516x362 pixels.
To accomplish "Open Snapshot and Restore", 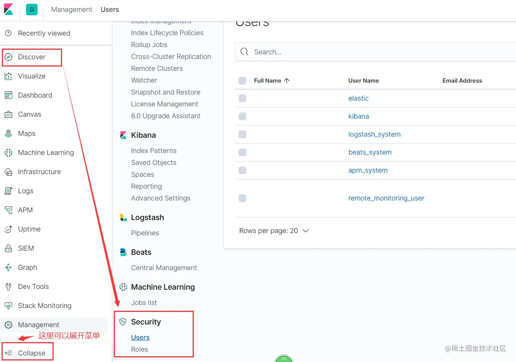I will pyautogui.click(x=165, y=92).
